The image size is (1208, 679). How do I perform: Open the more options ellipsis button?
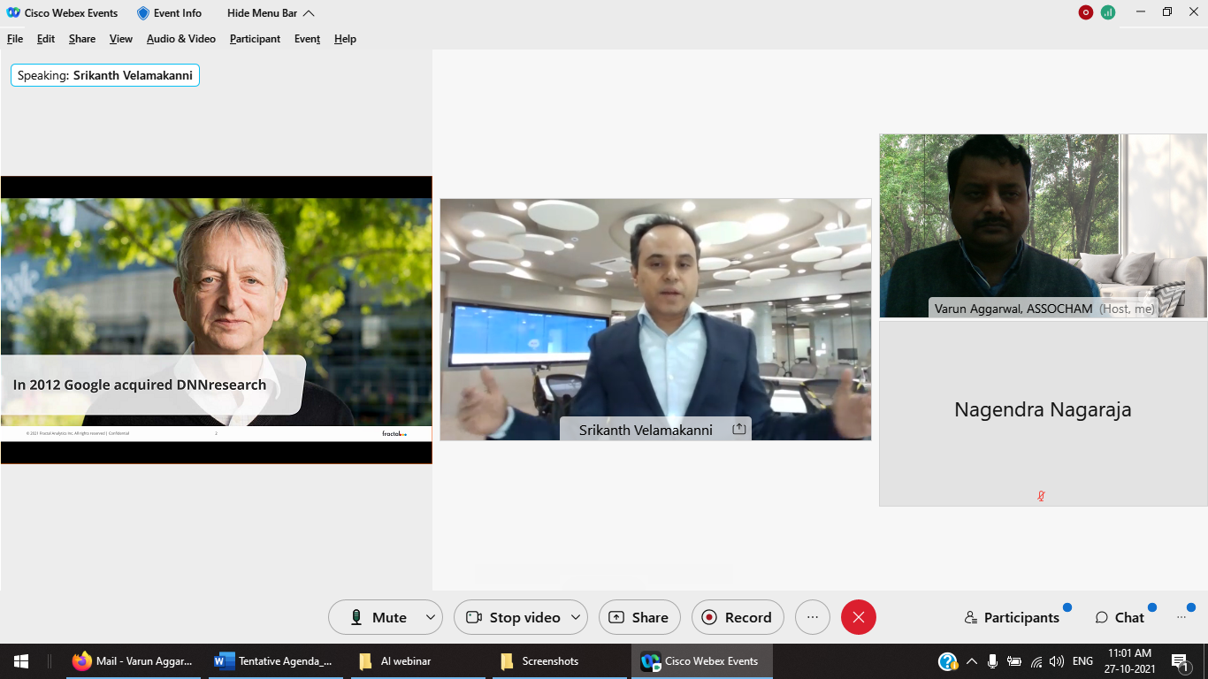click(813, 617)
